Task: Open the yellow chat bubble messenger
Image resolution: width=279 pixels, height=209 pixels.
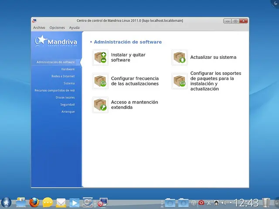Action: tap(48, 202)
